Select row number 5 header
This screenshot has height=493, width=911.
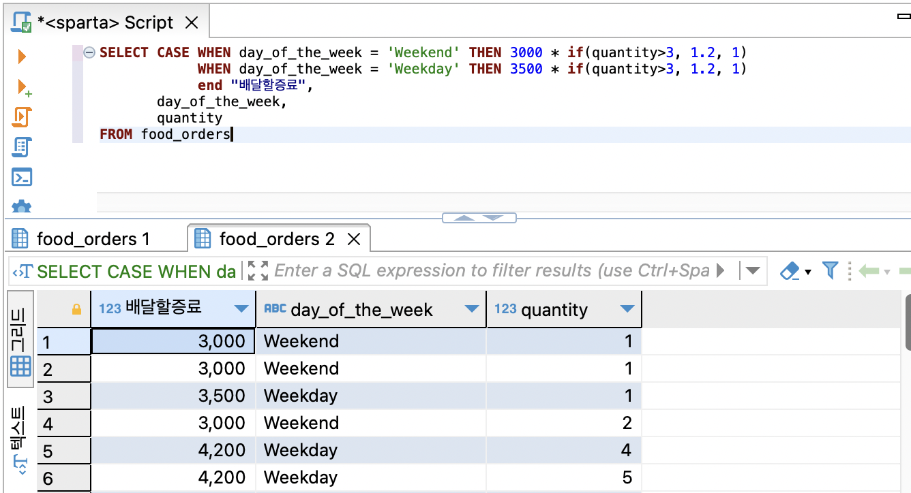(64, 450)
